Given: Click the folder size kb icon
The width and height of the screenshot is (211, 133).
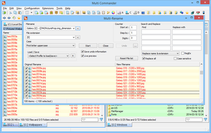Looking at the screenshot, I should (x=84, y=13).
